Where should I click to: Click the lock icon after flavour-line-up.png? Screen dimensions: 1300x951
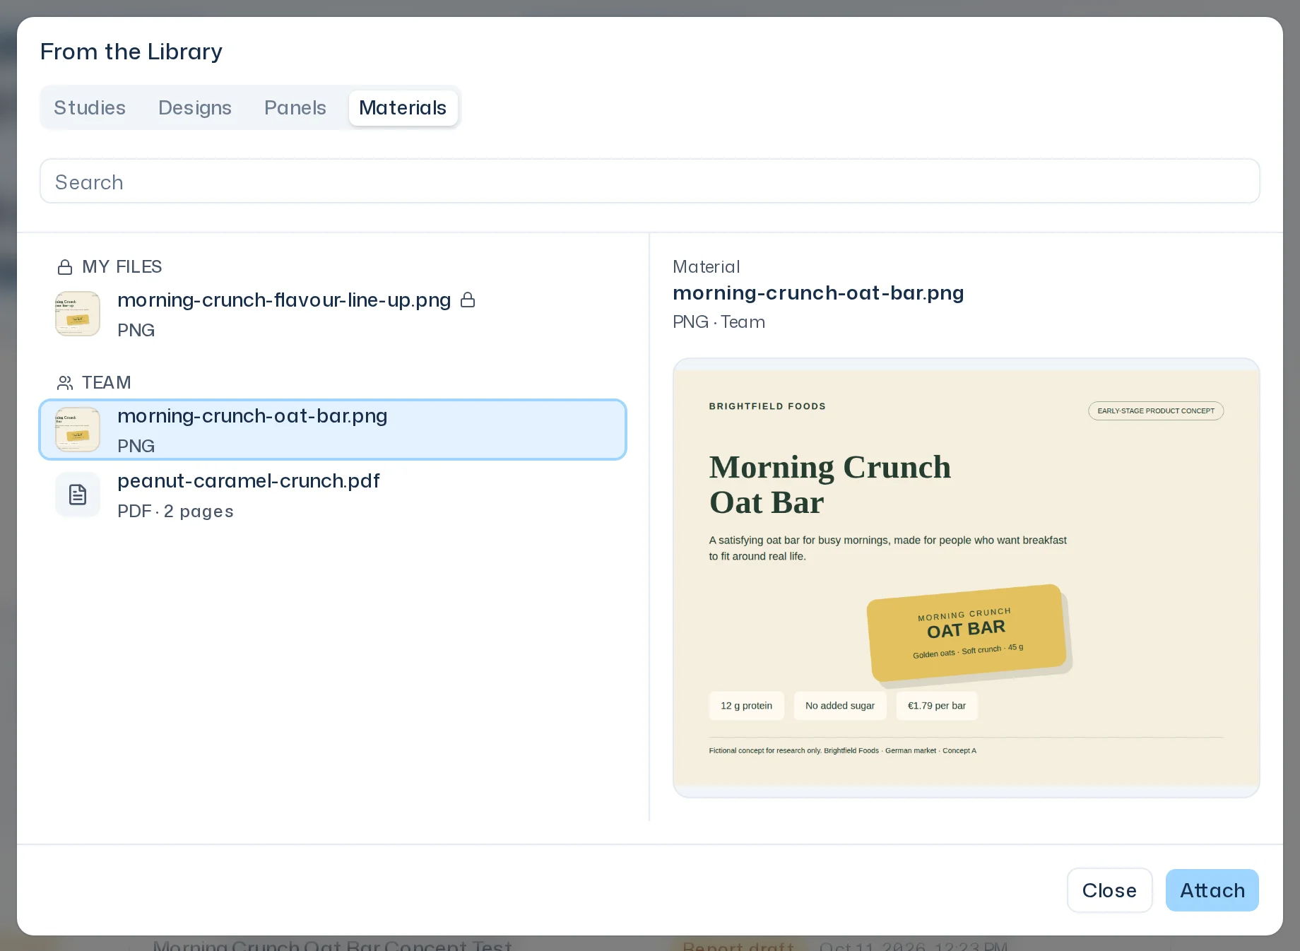(468, 300)
